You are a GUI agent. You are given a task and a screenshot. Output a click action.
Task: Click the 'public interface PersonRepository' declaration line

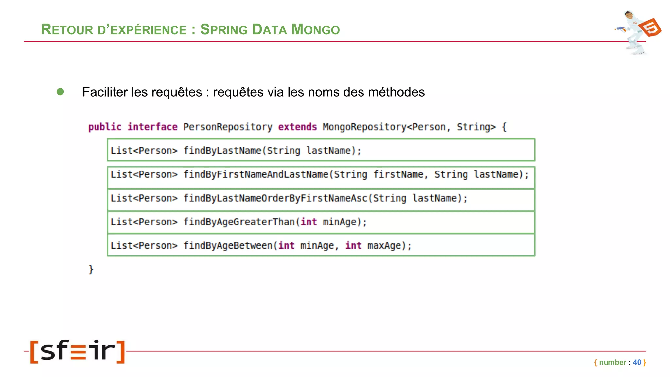tap(297, 127)
